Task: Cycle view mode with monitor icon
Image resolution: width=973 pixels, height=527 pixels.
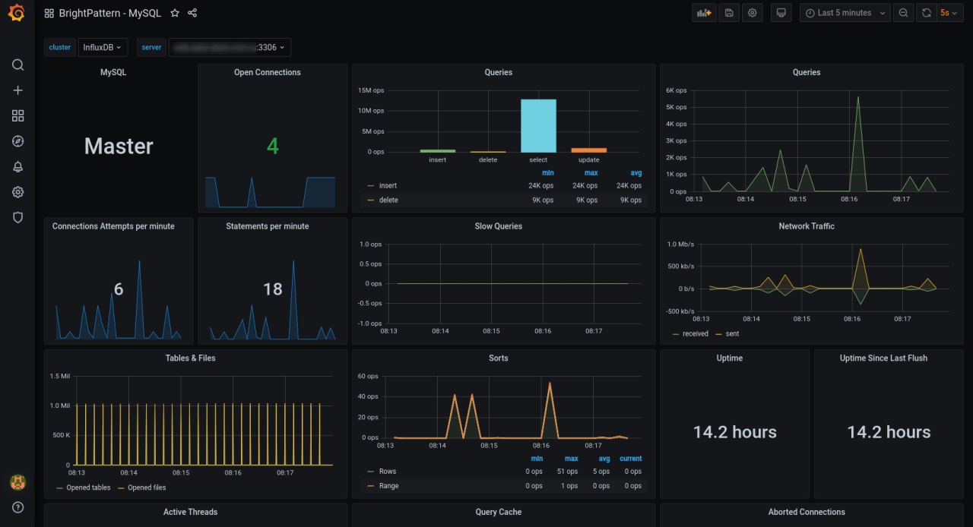Action: click(781, 13)
